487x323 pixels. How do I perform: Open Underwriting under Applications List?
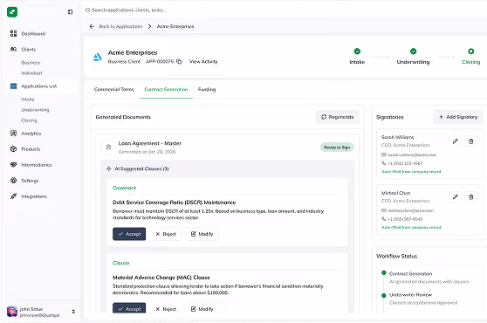[x=35, y=110]
